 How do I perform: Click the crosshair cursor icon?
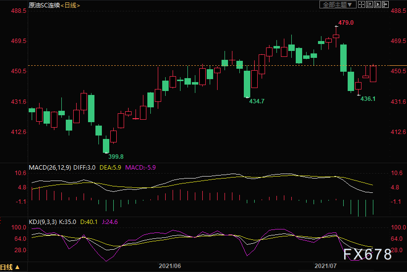click(361, 4)
